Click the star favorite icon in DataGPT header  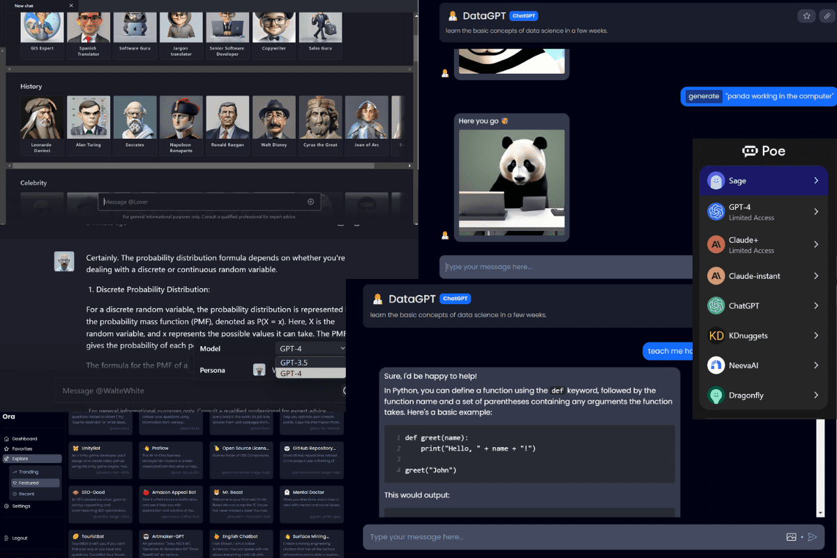click(806, 15)
